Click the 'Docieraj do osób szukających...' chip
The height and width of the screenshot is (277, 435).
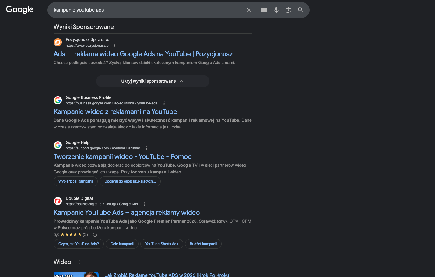[130, 181]
